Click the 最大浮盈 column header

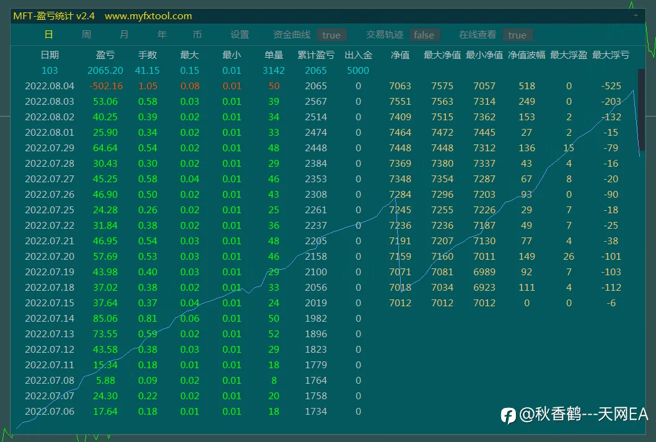569,55
